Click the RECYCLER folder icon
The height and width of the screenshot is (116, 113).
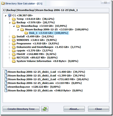(14, 58)
